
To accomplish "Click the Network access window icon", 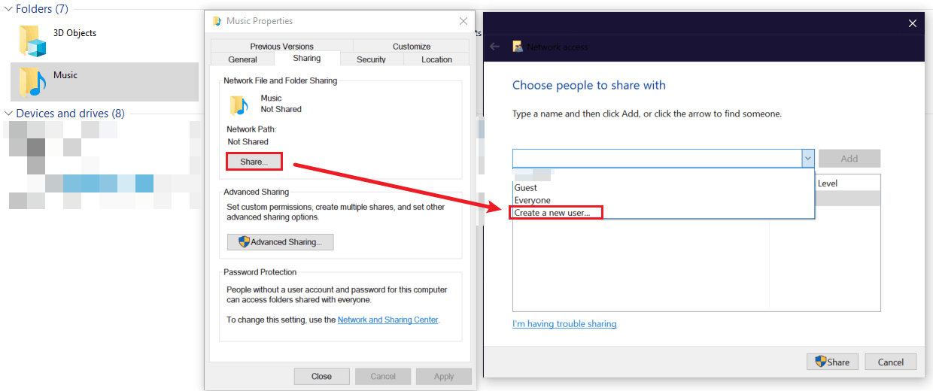I will (x=518, y=47).
